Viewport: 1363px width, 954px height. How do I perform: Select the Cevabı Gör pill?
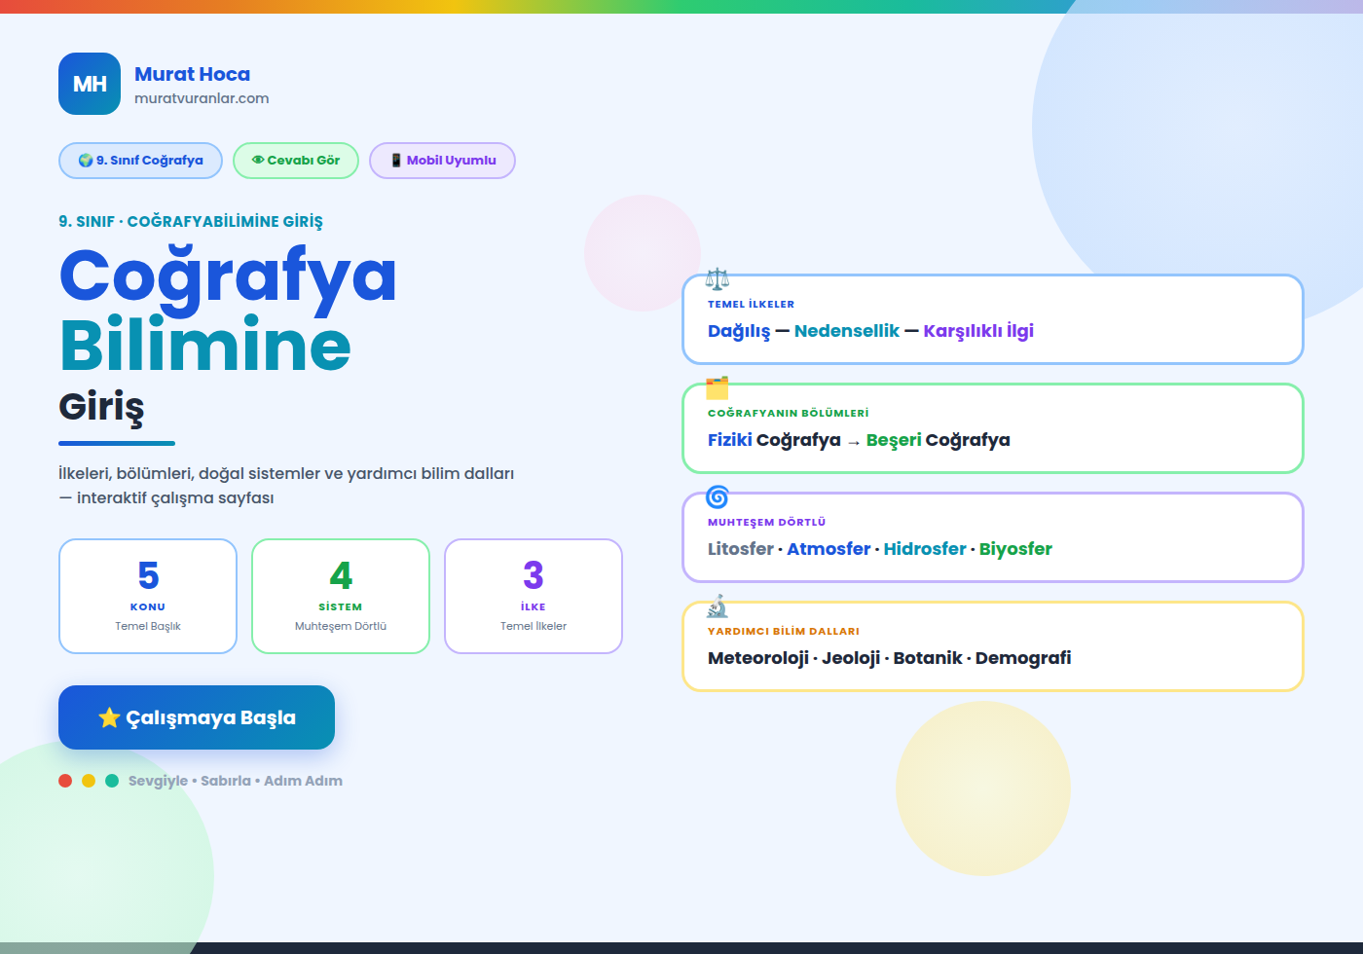click(296, 161)
